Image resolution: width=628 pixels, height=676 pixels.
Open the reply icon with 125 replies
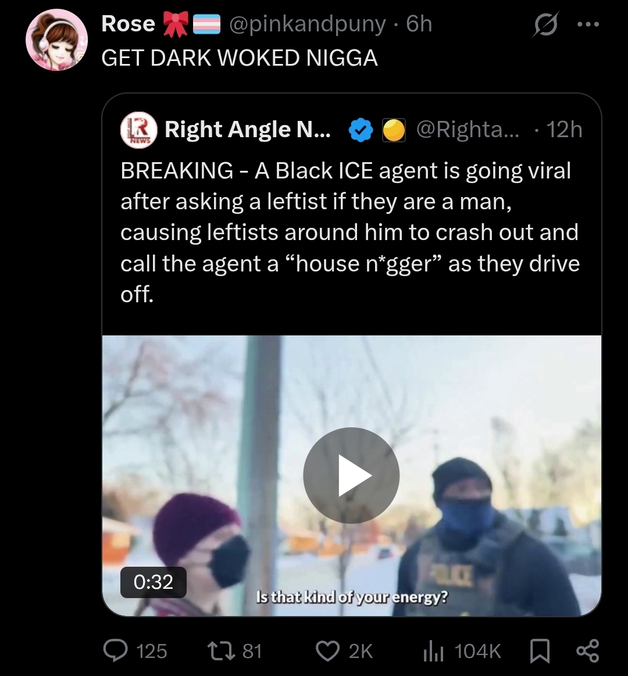(116, 650)
